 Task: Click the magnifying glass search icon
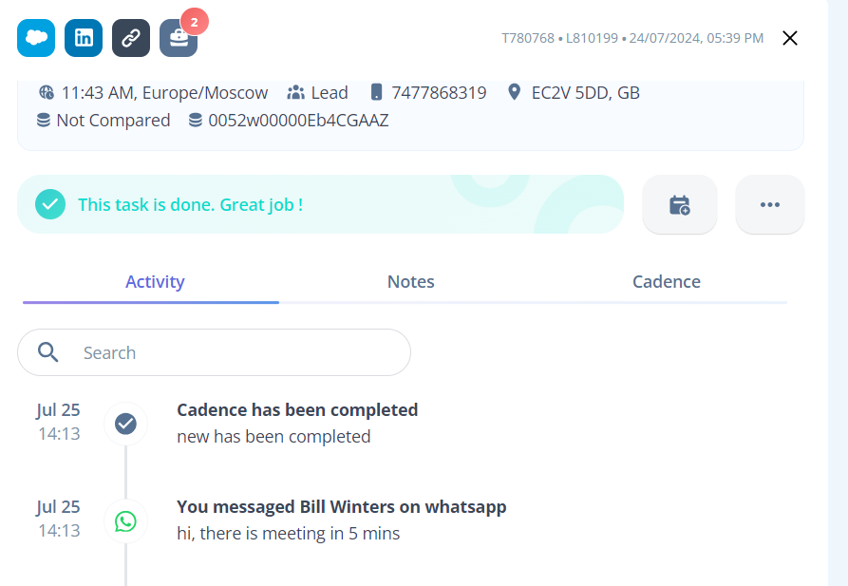48,352
